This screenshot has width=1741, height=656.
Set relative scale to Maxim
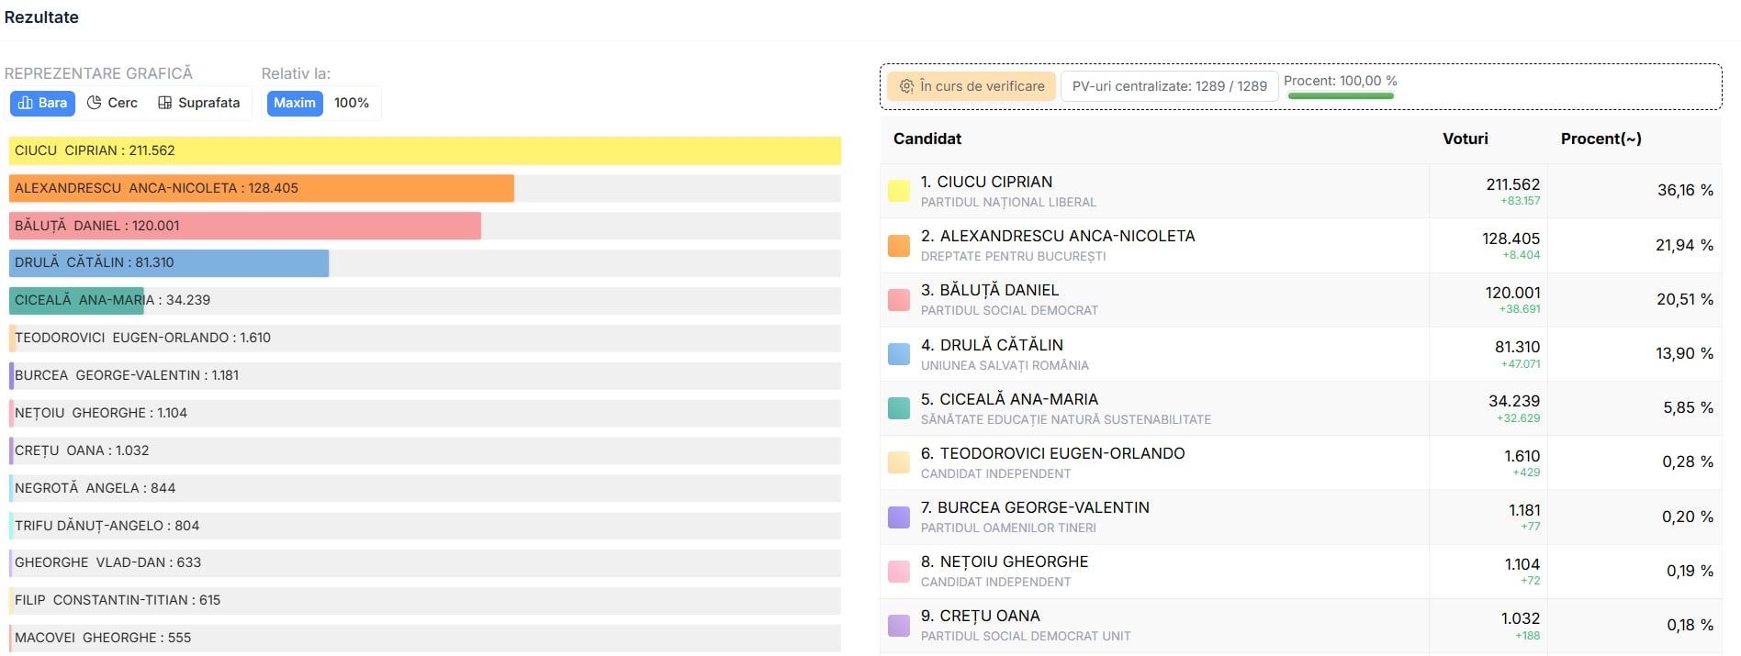coord(294,103)
